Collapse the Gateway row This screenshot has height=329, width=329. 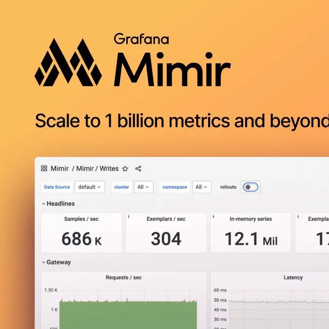click(x=57, y=262)
